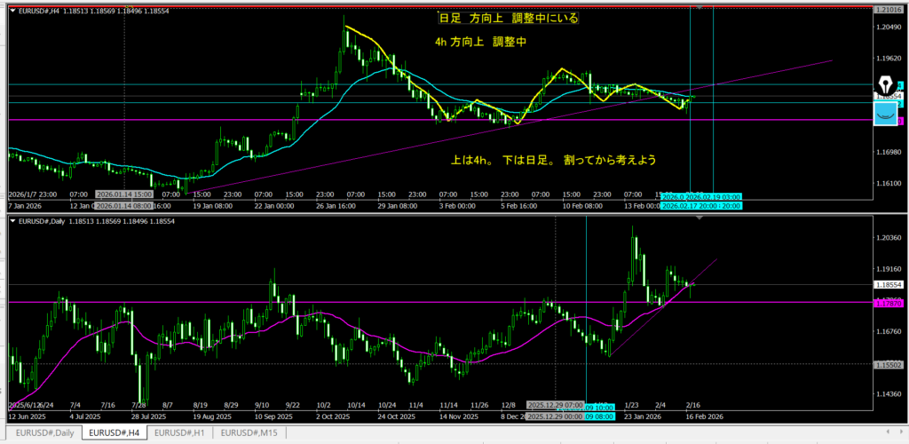Select the '4h 方向上 調整中' text label
Screen dimensions: 909x444
(478, 41)
